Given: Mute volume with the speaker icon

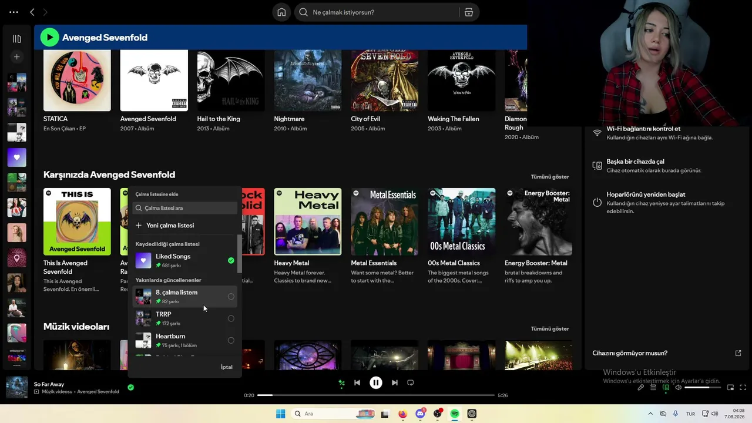Looking at the screenshot, I should click(x=679, y=388).
